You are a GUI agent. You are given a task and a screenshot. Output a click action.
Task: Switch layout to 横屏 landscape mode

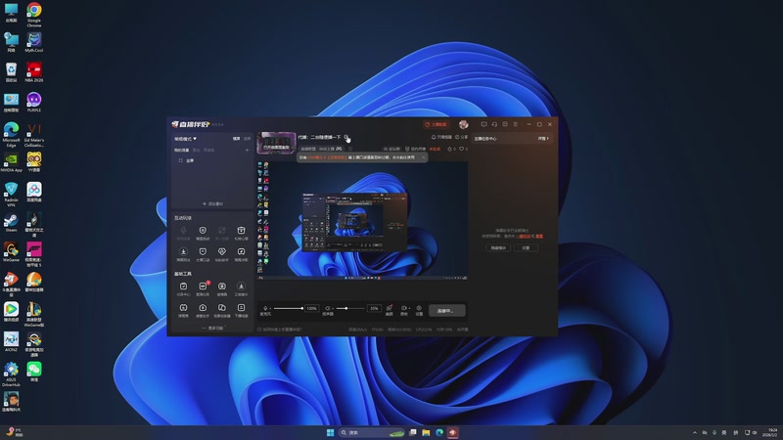click(x=236, y=139)
